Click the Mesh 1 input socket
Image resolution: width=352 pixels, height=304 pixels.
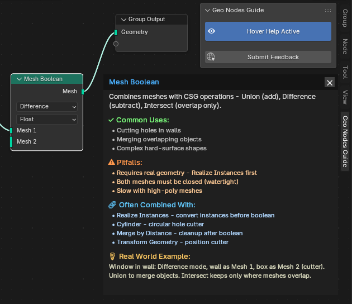[x=11, y=130]
